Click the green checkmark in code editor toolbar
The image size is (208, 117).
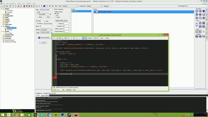pyautogui.click(x=54, y=38)
